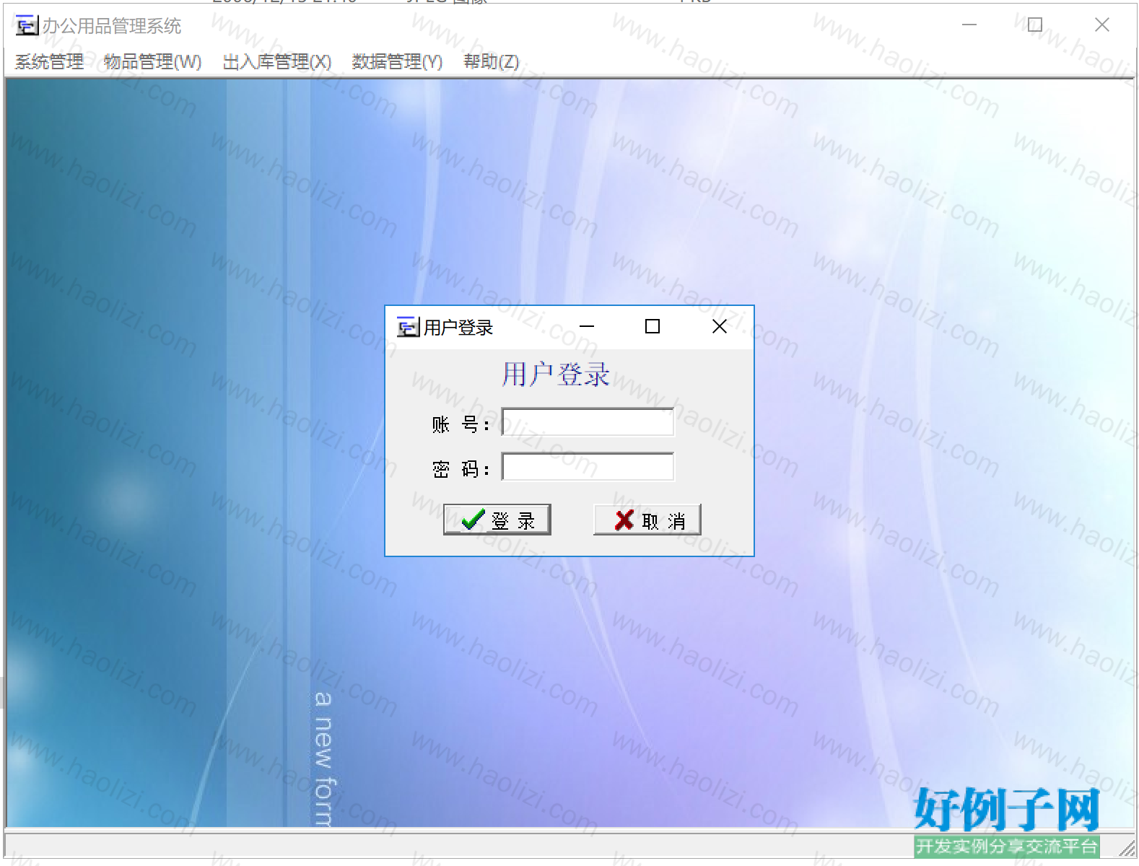Open the 帮助(Z) menu
1139x866 pixels.
click(x=491, y=62)
